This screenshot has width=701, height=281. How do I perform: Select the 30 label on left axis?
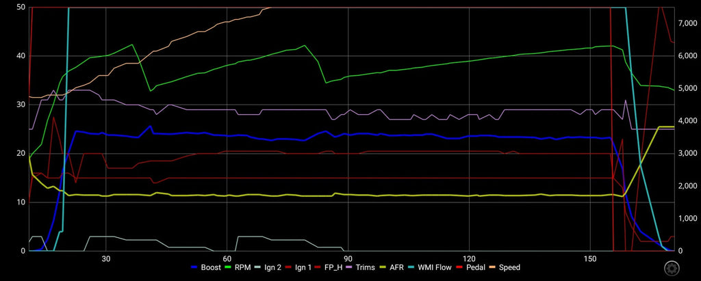point(21,105)
